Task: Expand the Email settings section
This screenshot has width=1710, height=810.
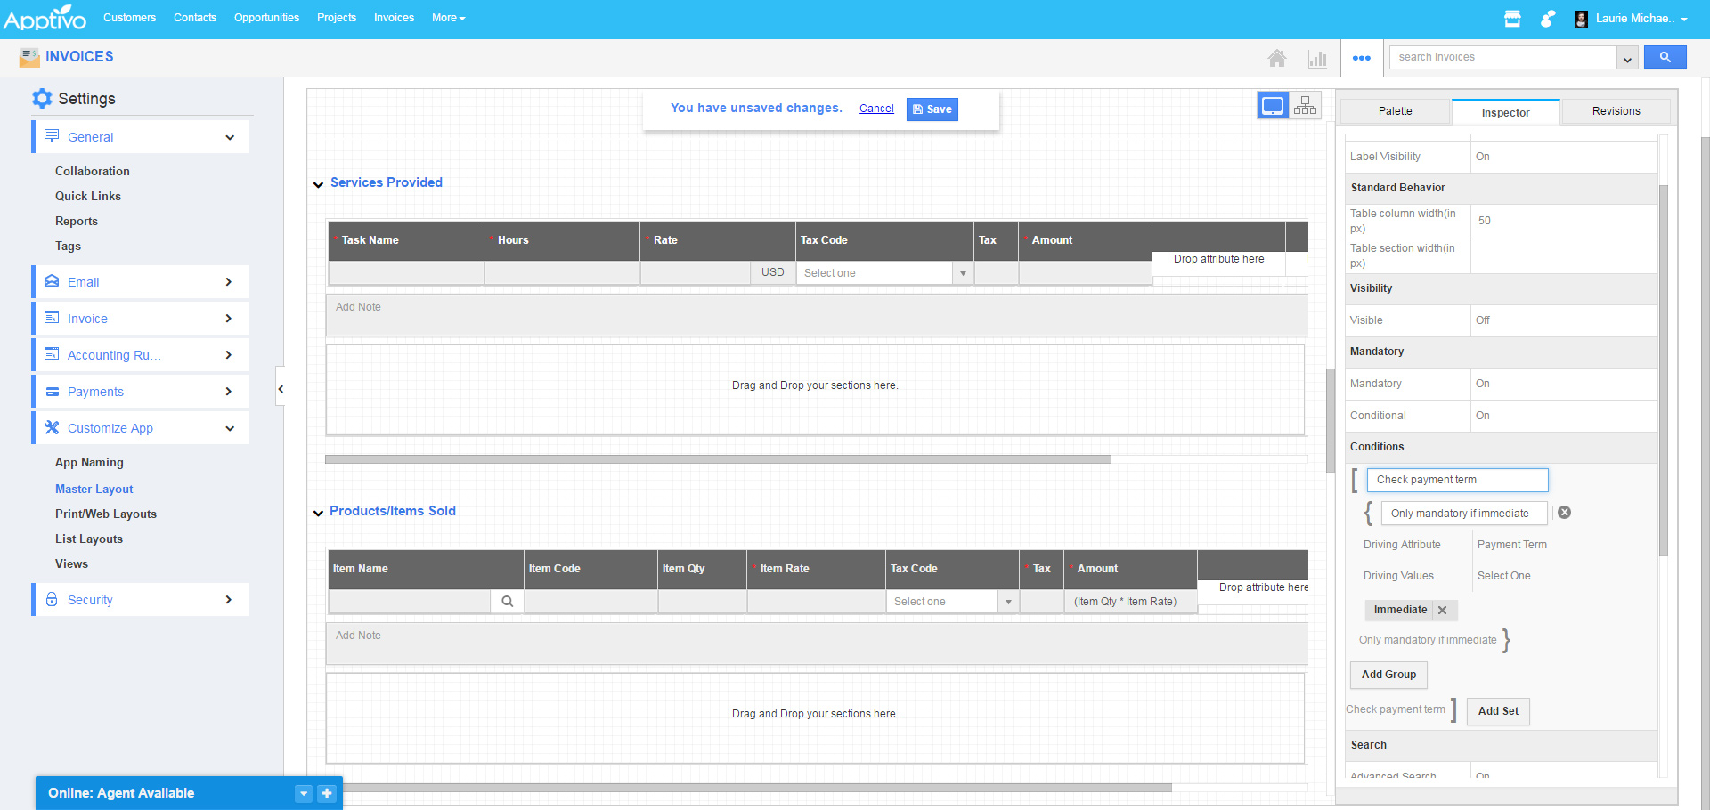Action: [x=140, y=281]
